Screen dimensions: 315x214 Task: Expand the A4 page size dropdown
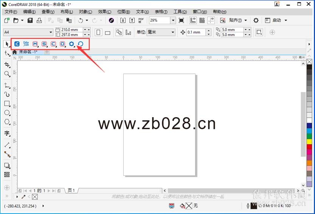51,32
